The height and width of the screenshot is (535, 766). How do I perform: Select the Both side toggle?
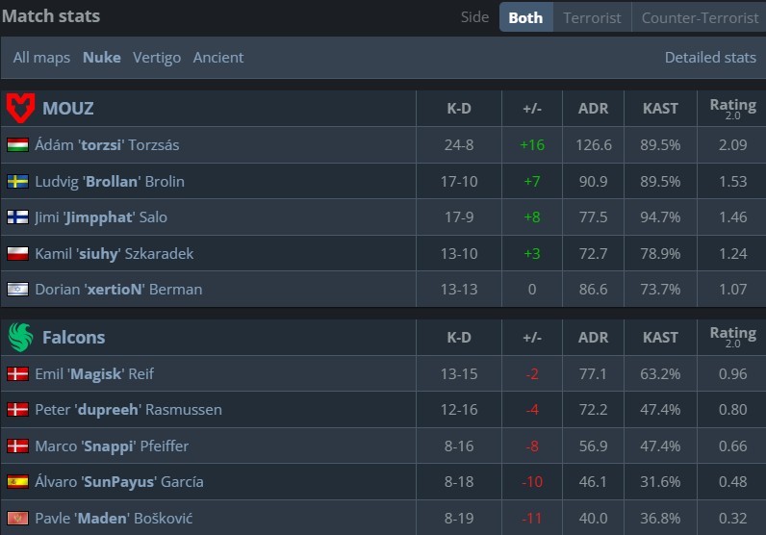525,17
